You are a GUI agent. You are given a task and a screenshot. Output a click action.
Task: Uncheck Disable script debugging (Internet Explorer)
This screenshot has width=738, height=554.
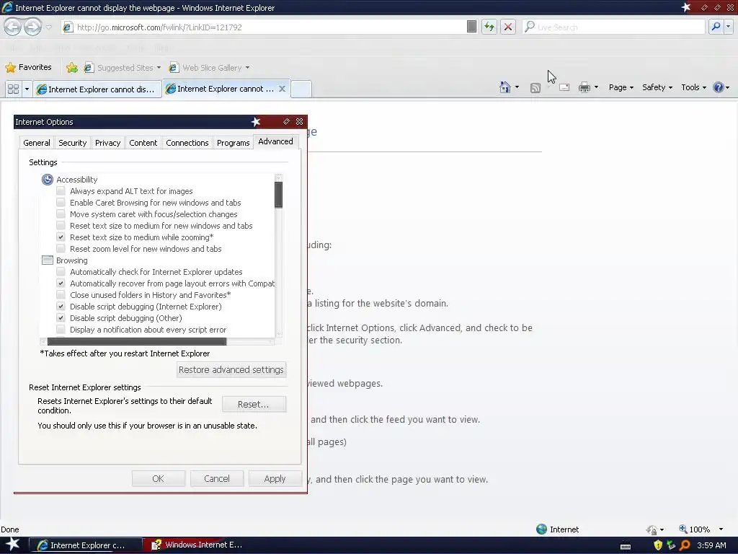pyautogui.click(x=61, y=306)
